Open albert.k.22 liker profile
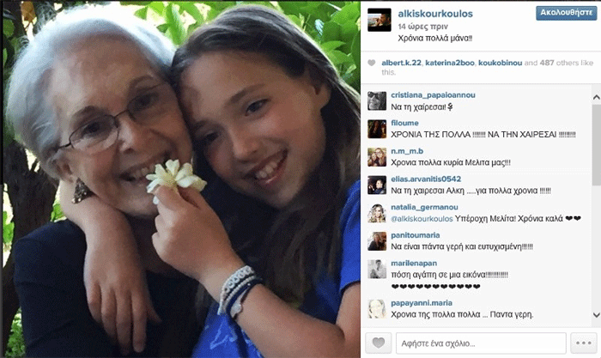Image resolution: width=601 pixels, height=358 pixels. point(401,63)
